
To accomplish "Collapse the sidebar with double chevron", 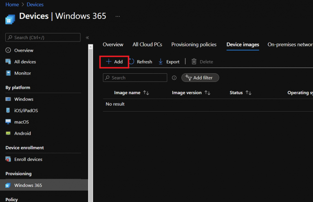I will 87,37.
